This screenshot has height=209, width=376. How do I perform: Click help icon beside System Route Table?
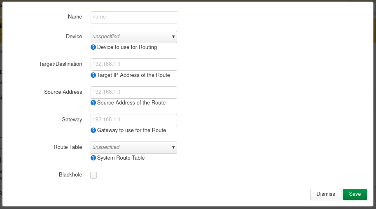click(93, 158)
